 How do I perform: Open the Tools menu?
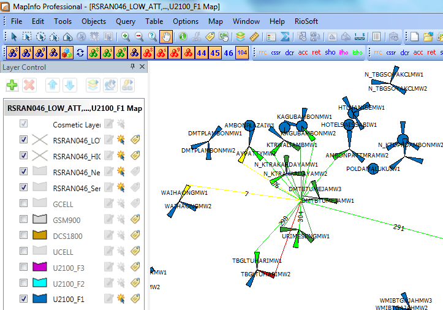click(x=62, y=21)
